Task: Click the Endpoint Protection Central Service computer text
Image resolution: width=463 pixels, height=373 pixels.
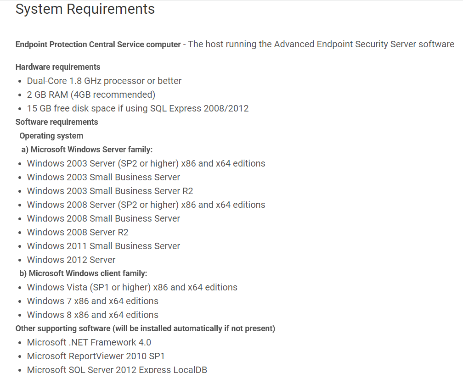Action: [98, 45]
